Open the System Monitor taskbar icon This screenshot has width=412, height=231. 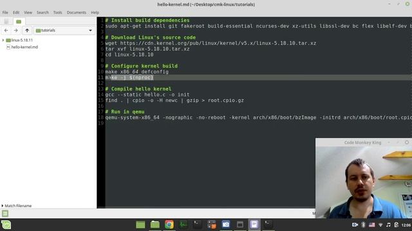[183, 225]
